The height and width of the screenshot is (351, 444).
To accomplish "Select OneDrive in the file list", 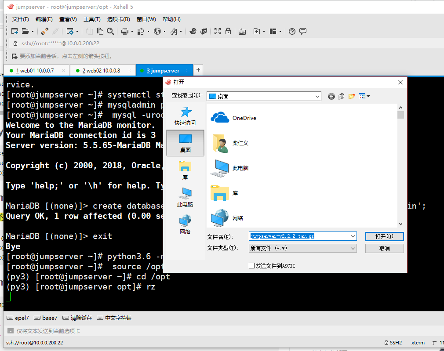I will 233,118.
